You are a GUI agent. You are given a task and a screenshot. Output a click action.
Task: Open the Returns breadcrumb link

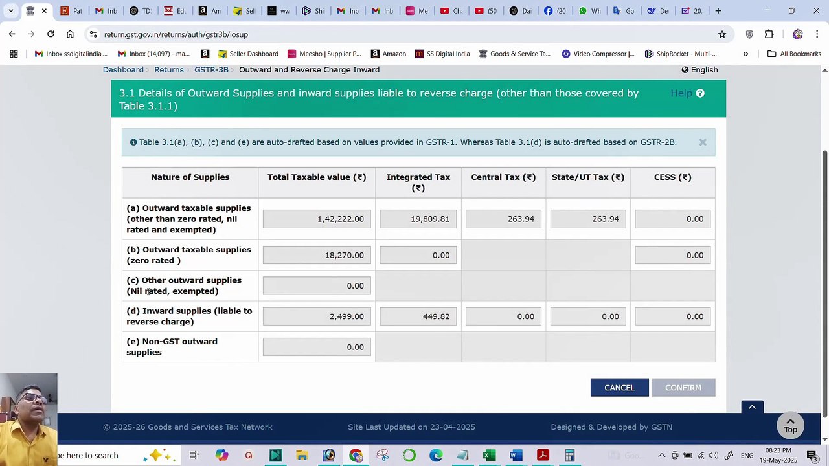coord(169,70)
